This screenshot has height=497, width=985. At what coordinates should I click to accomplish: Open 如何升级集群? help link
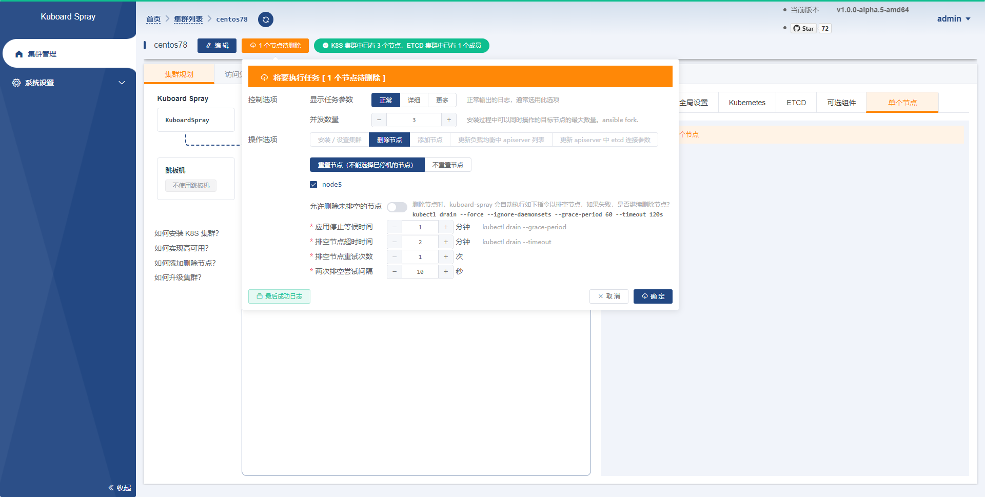click(178, 277)
